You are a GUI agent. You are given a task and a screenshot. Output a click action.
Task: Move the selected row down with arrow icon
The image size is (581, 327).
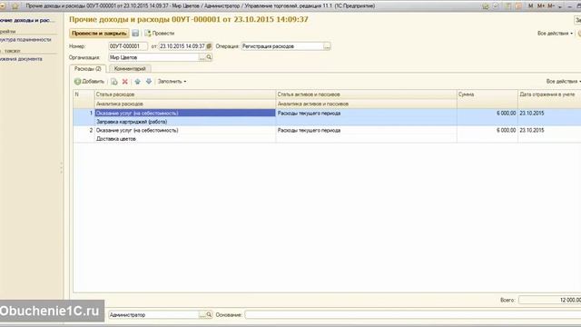(x=149, y=82)
